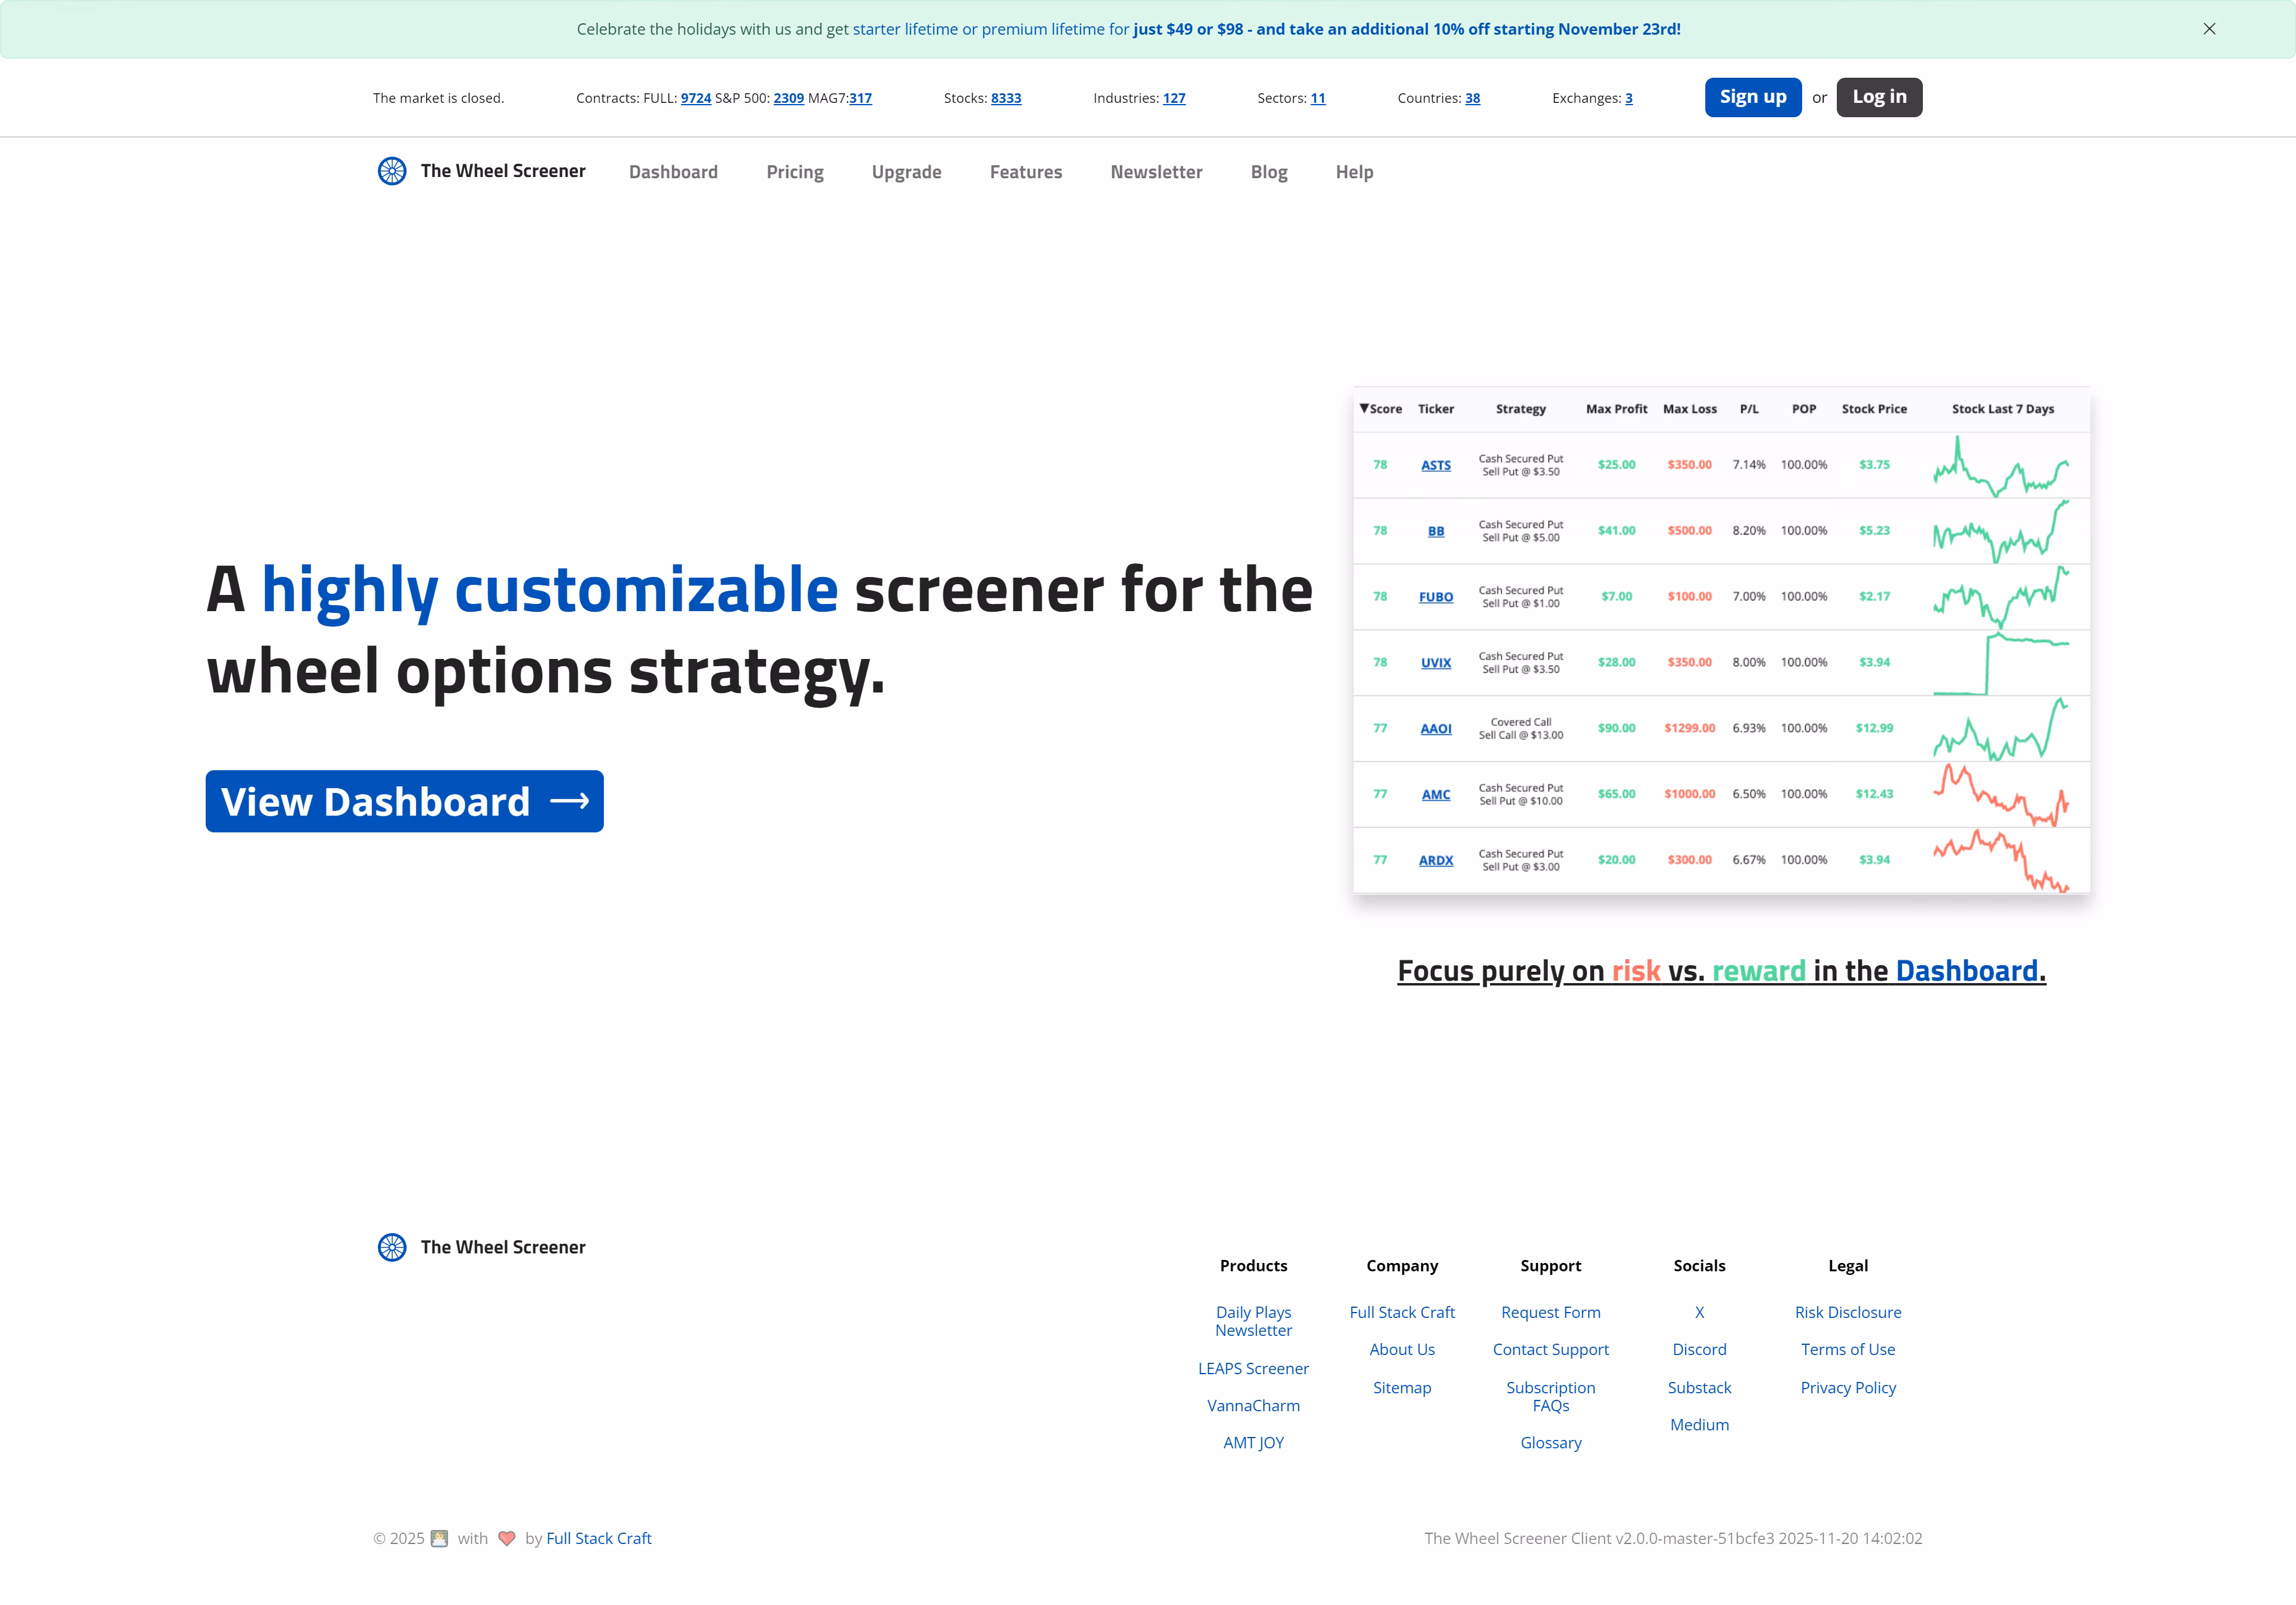The width and height of the screenshot is (2296, 1605).
Task: Select the UVIX ticker in the screener table
Action: point(1435,662)
